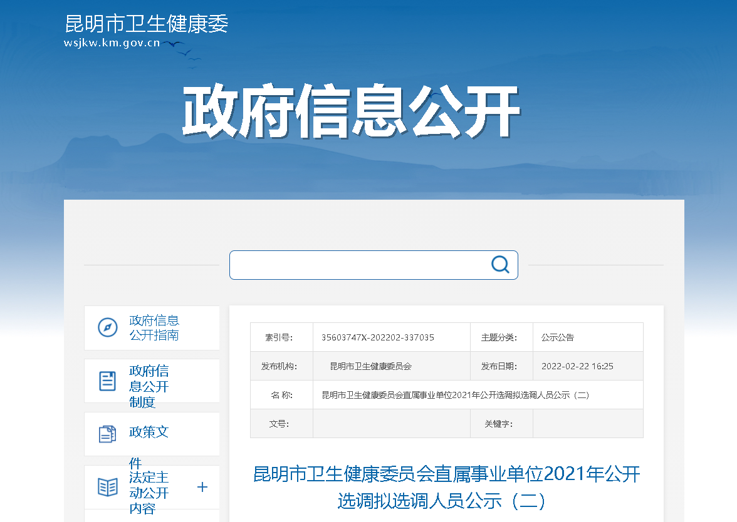Click the large blue article headline
The image size is (737, 522).
(x=446, y=487)
